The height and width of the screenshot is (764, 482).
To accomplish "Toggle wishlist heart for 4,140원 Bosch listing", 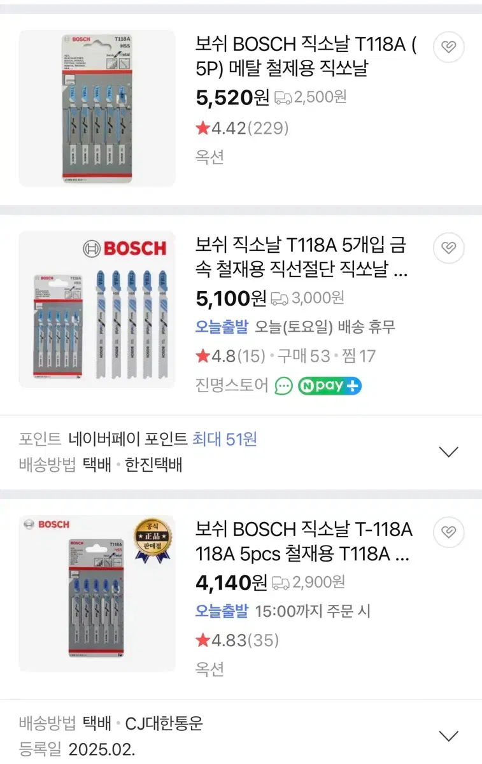I will click(449, 532).
